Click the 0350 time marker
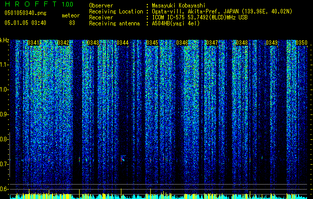 302,43
